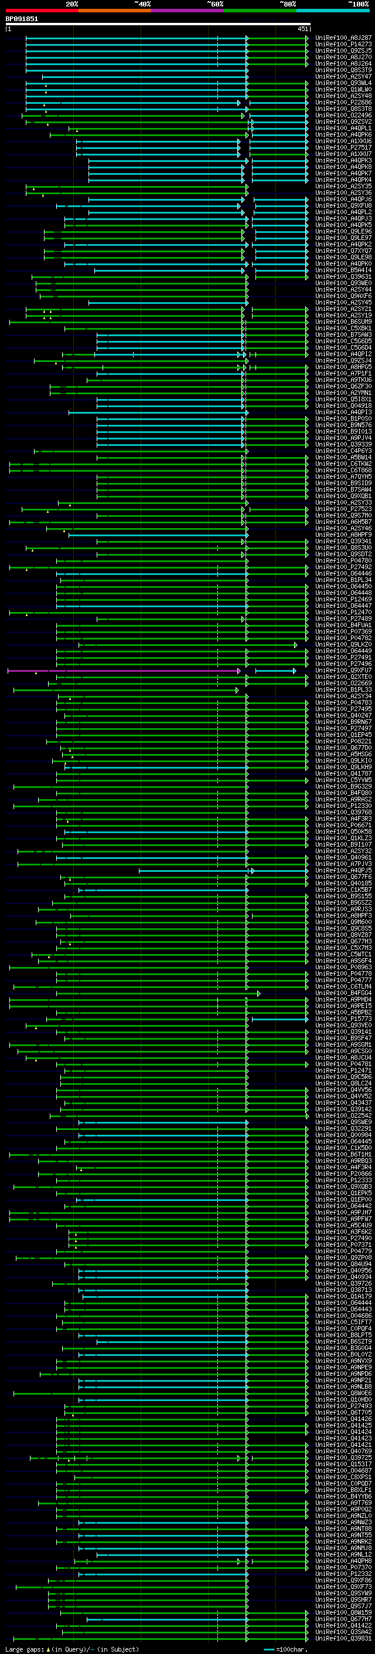Select the UniRef100_C5YVW5 entry
Screen dimensions: 375x1654
343,780
